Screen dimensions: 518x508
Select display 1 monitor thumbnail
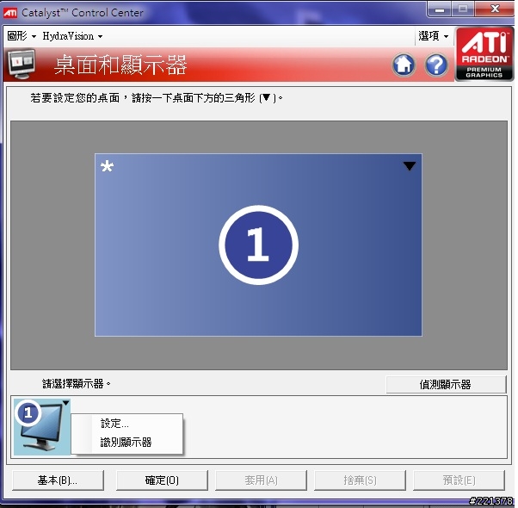[41, 427]
